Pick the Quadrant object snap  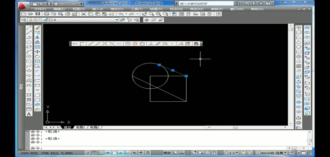click(135, 44)
